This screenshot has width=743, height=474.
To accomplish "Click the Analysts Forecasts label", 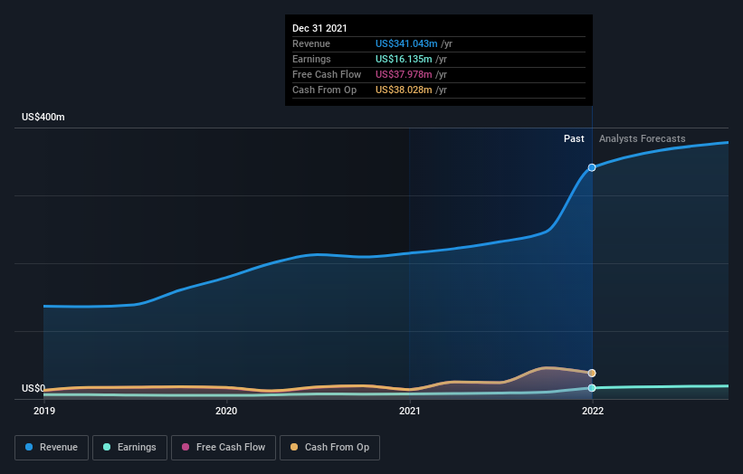I will 642,138.
